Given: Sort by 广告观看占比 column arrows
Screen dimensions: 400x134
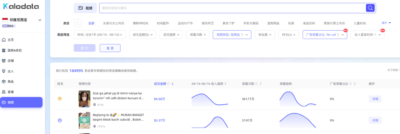Looking at the screenshot, I should (354, 84).
